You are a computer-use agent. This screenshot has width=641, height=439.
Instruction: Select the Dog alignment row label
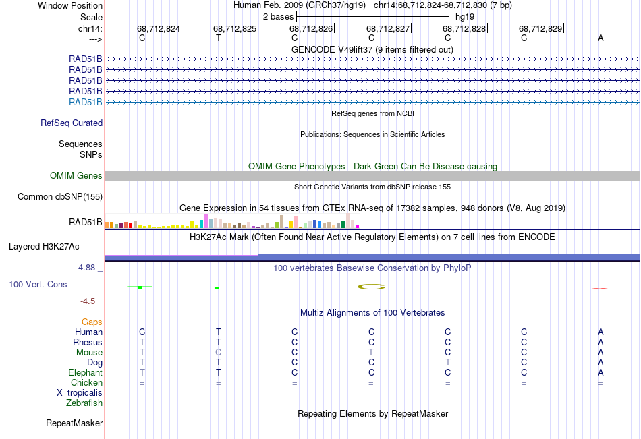click(x=94, y=363)
